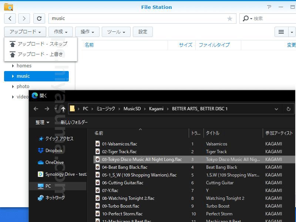Bookmark the music folder with the star icon
The image size is (296, 222).
(230, 18)
